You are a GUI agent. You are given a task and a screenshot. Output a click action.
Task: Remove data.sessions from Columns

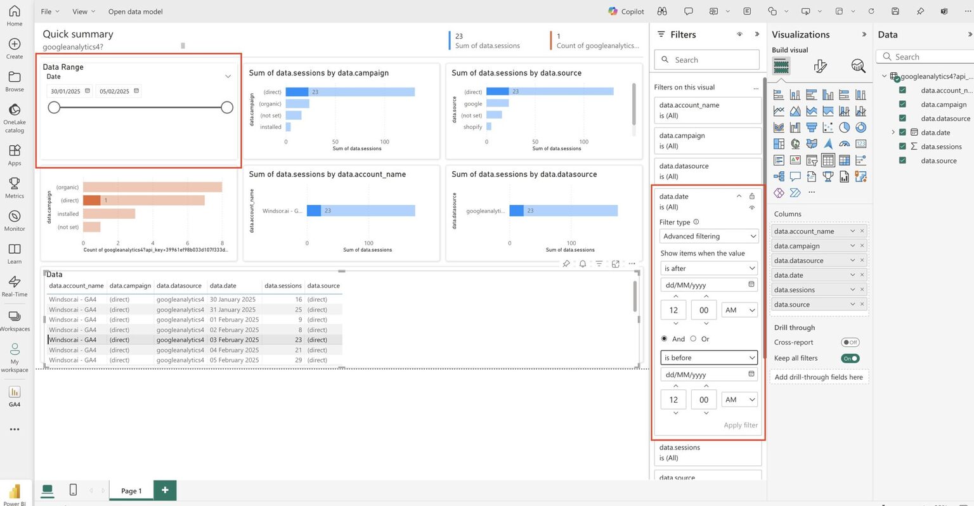862,289
